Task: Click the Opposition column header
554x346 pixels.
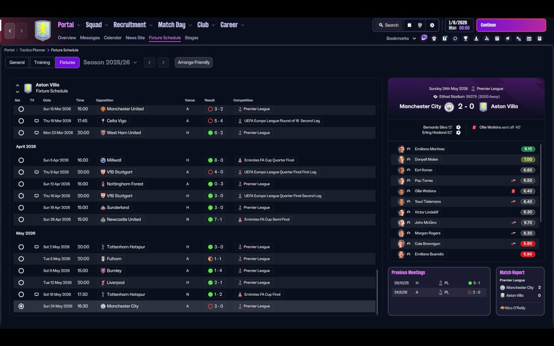Action: pyautogui.click(x=105, y=100)
